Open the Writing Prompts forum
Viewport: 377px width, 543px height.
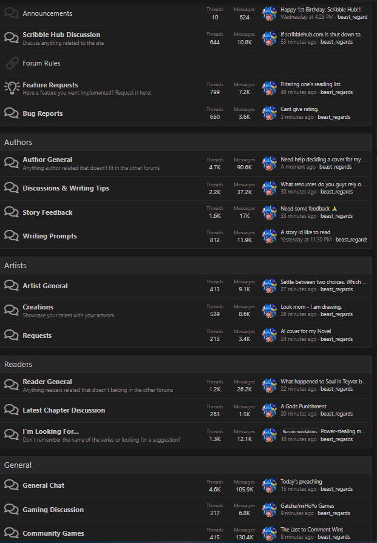pos(50,236)
